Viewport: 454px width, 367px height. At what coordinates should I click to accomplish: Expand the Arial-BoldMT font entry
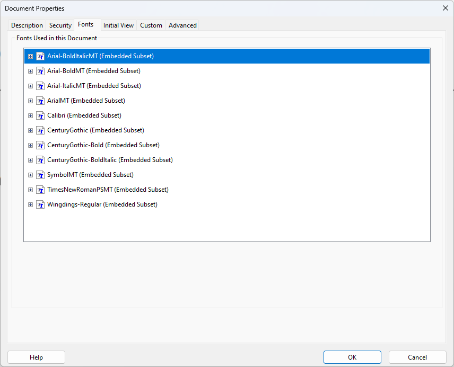click(x=30, y=71)
